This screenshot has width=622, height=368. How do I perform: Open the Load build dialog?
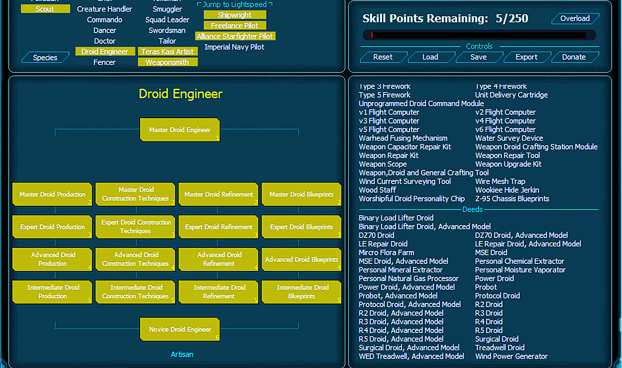pyautogui.click(x=430, y=57)
